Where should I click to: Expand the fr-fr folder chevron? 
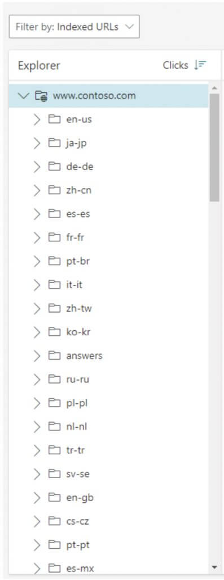pyautogui.click(x=37, y=238)
